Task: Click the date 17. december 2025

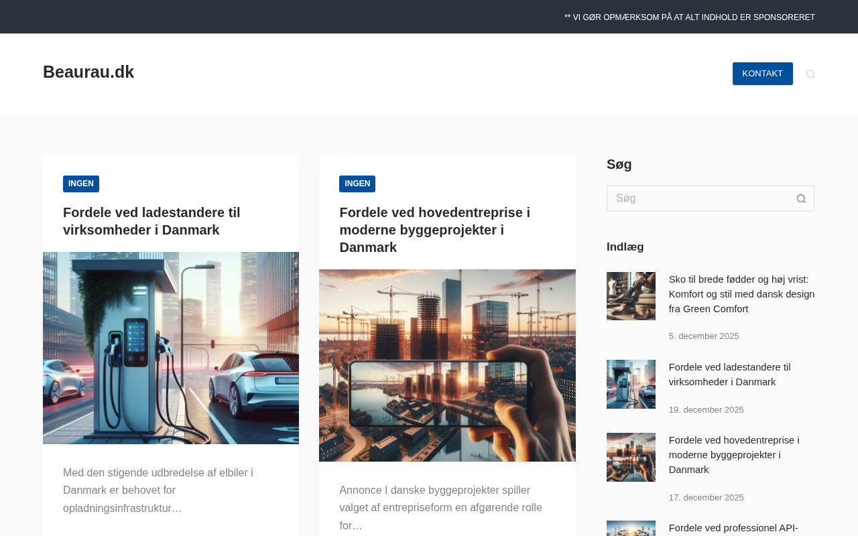Action: (707, 498)
